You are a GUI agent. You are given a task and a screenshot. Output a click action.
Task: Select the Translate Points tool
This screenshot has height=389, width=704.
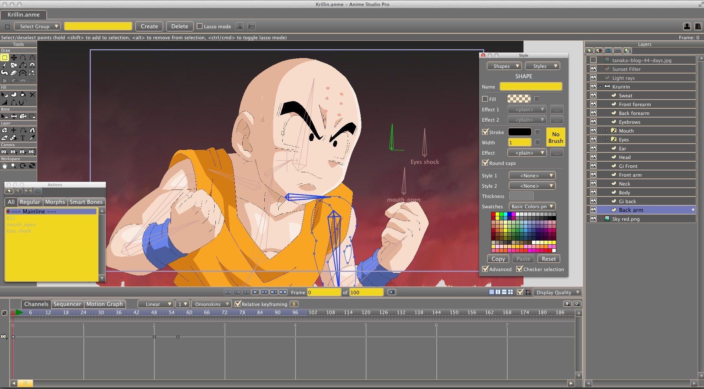click(14, 58)
